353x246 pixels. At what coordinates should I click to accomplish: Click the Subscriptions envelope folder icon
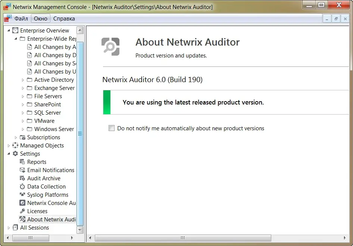(22, 137)
